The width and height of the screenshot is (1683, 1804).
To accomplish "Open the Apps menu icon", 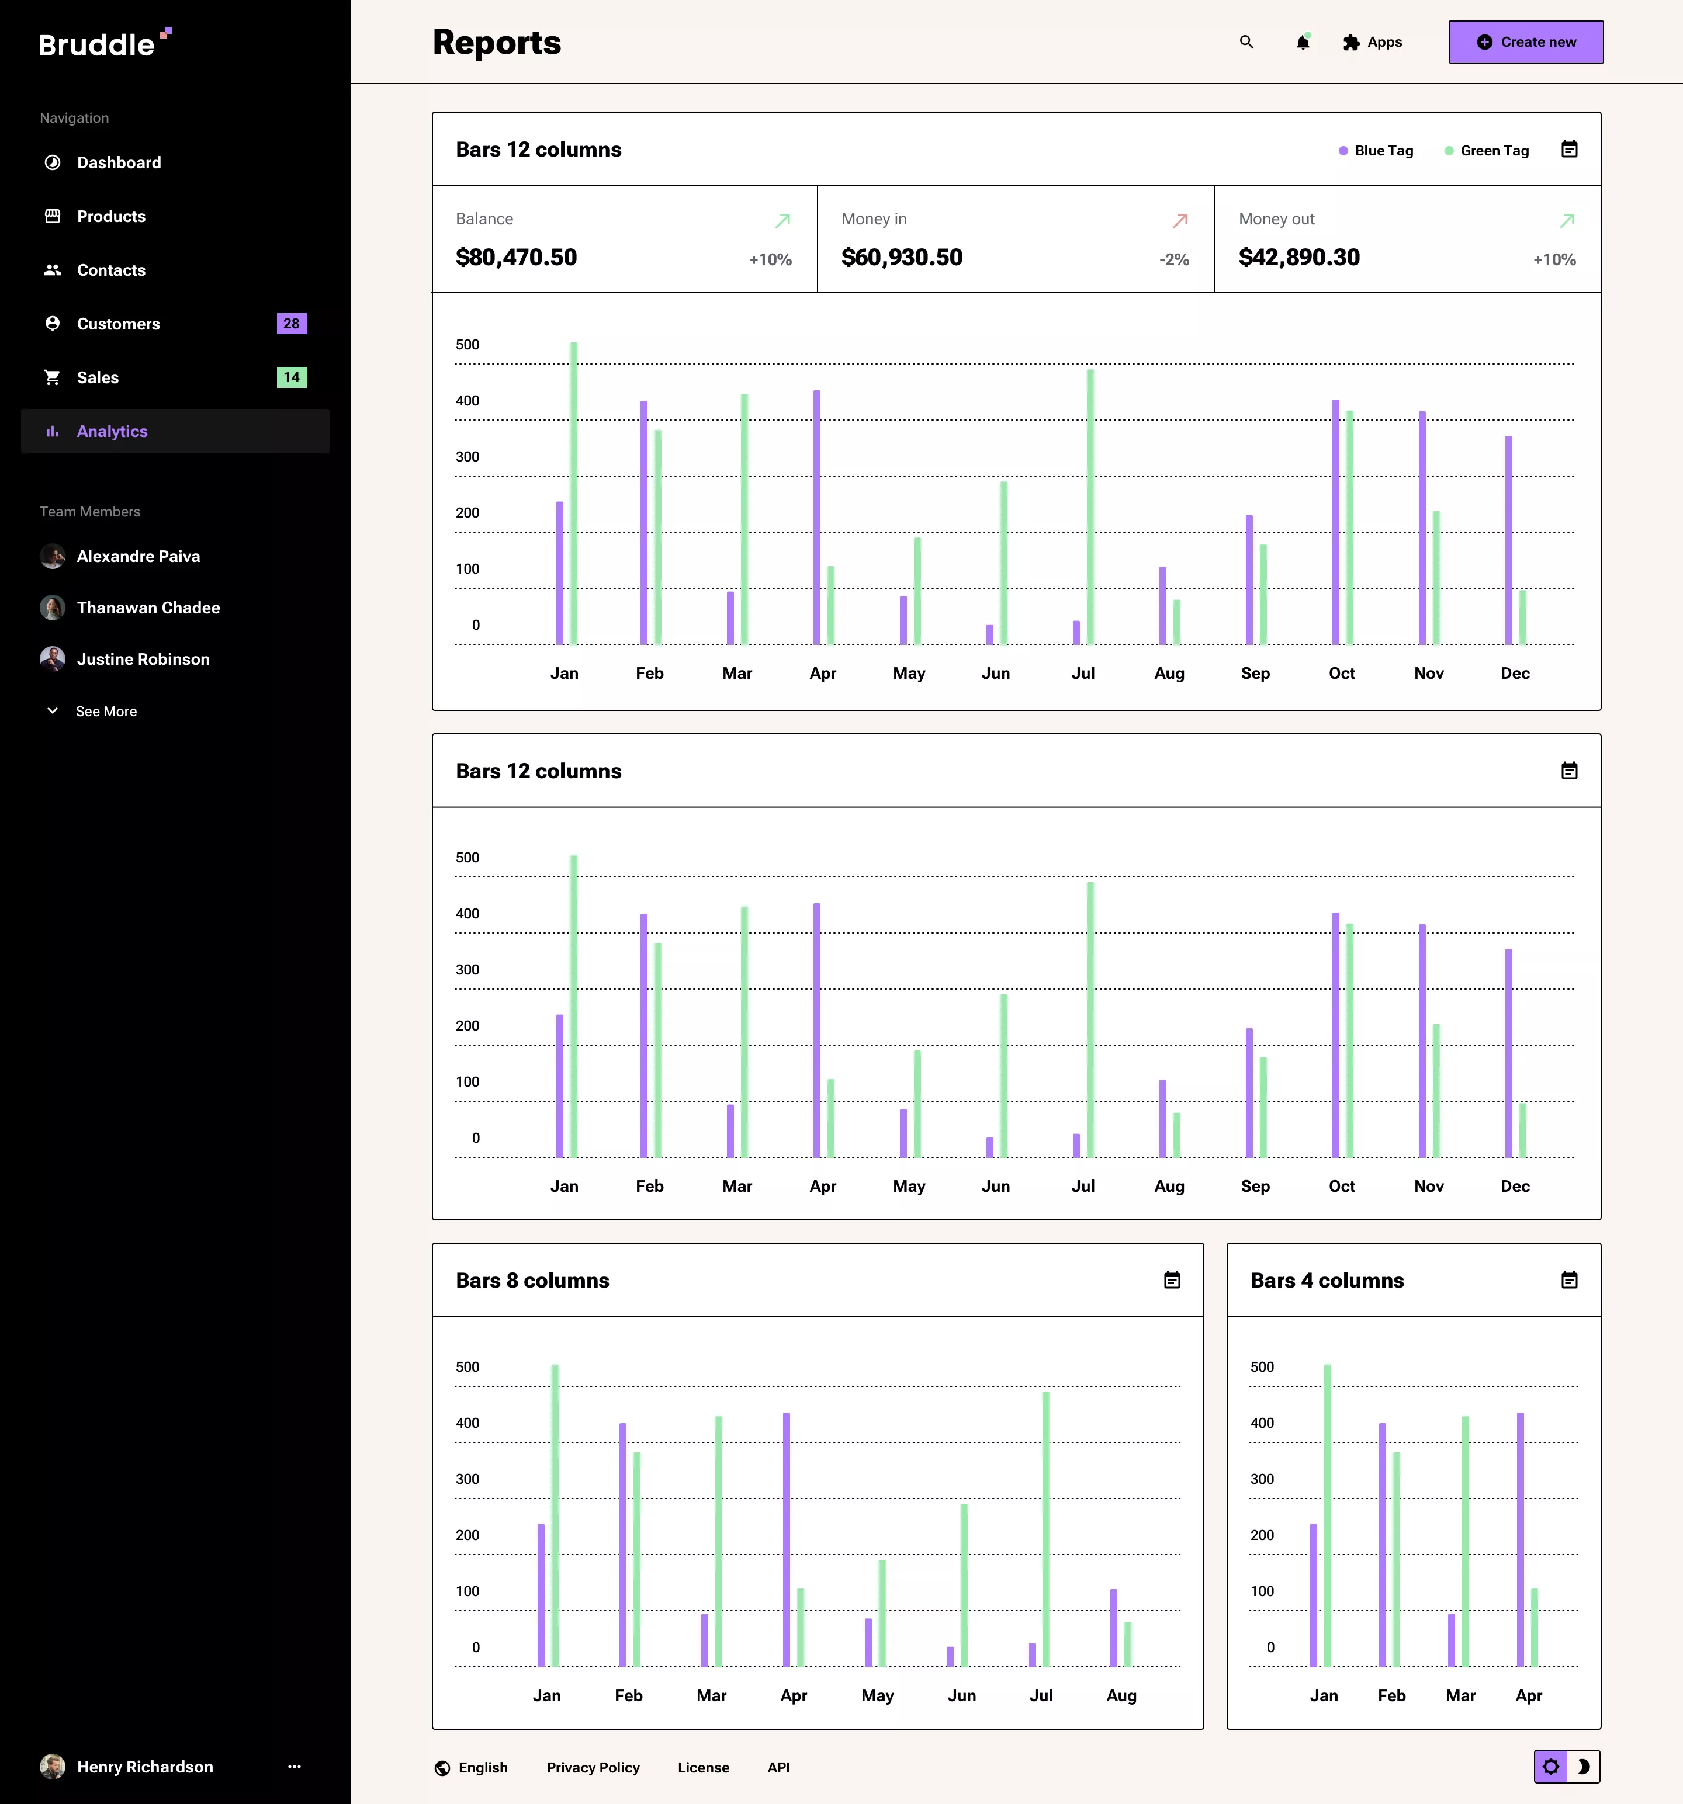I will (1352, 41).
